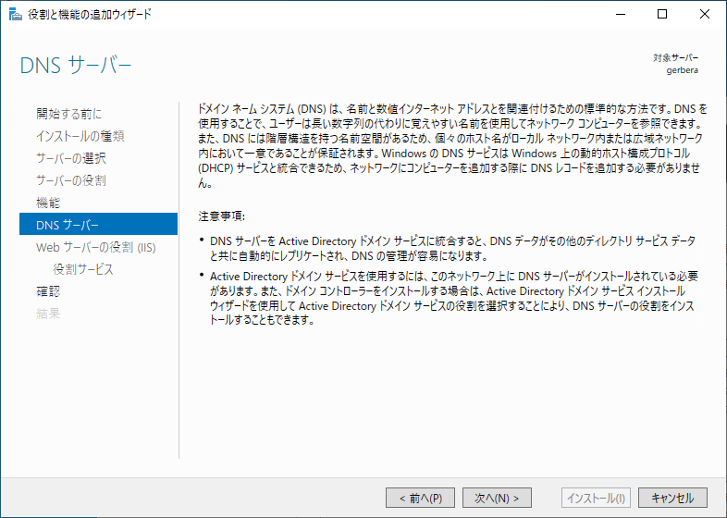727x518 pixels.
Task: Cancel the wizard with キャンセル
Action: tap(672, 498)
